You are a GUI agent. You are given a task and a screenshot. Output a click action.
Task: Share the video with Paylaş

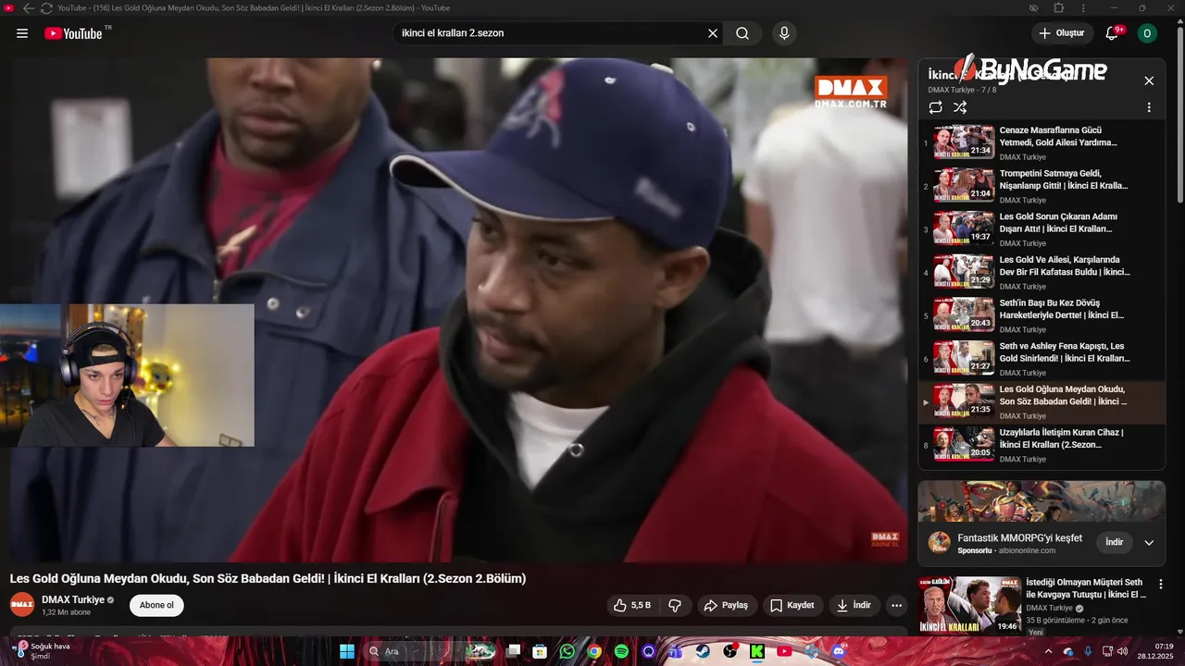726,606
